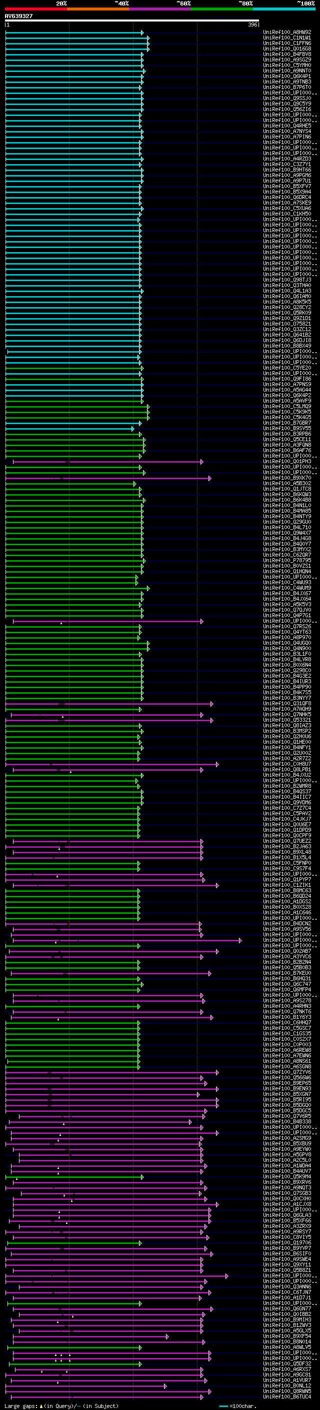Select label UniRef100_B9EN93
The width and height of the screenshot is (320, 1410).
pyautogui.click(x=287, y=1088)
